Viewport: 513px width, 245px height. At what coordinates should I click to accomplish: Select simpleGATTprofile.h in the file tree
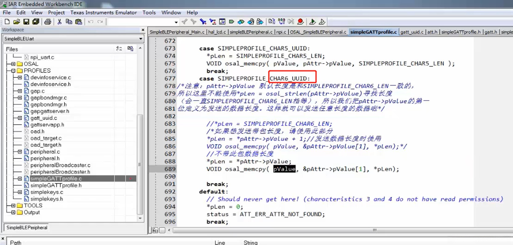tap(56, 185)
